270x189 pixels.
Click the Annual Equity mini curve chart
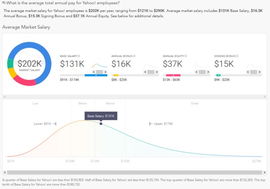(x=202, y=65)
